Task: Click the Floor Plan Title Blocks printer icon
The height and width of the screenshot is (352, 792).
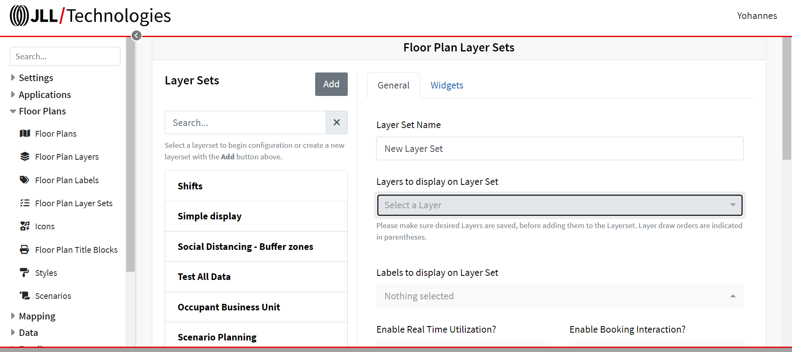Action: [25, 249]
